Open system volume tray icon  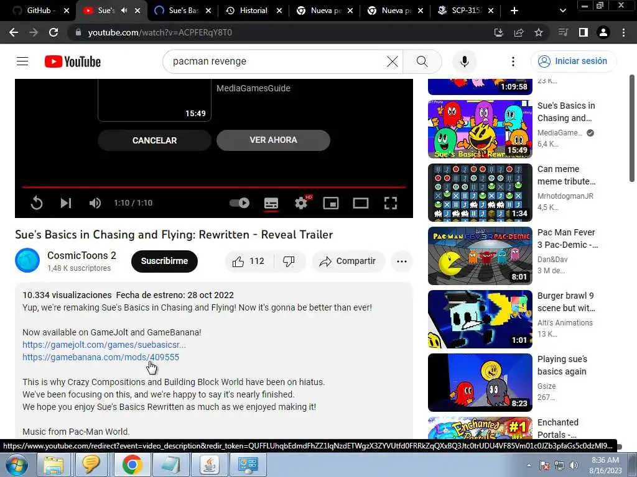(x=574, y=465)
